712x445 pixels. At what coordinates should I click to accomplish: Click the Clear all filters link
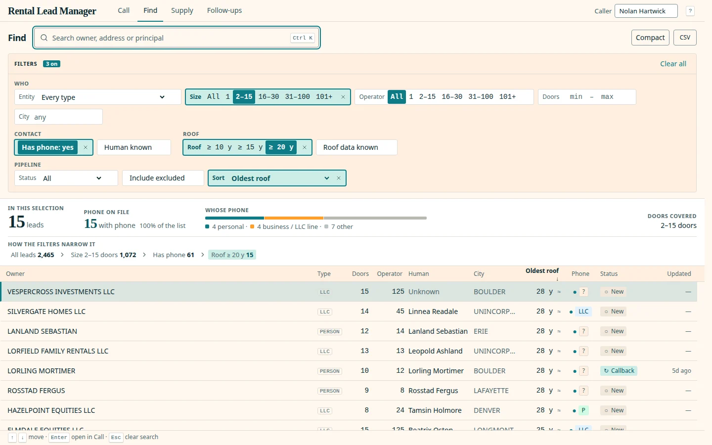[673, 64]
